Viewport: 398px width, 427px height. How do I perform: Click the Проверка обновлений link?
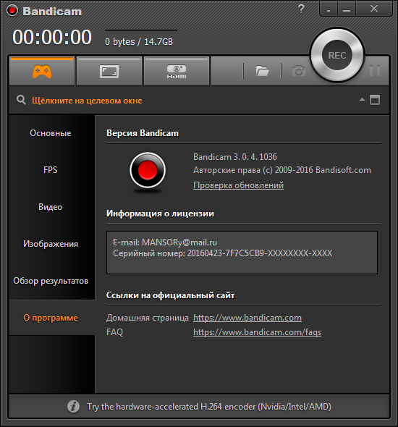[x=238, y=185]
